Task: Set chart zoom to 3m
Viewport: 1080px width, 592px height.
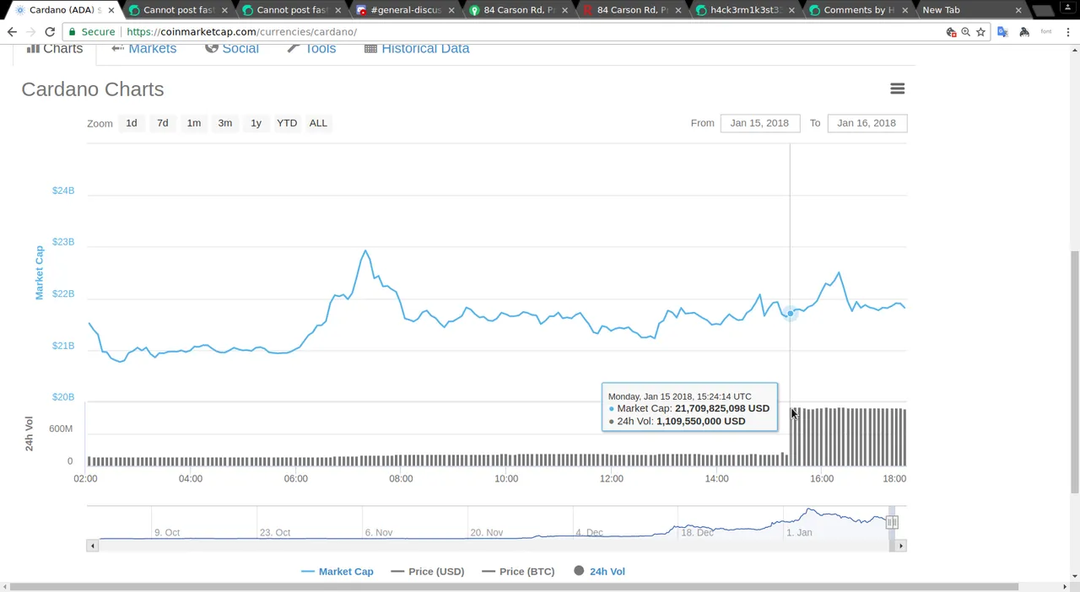Action: pos(225,123)
